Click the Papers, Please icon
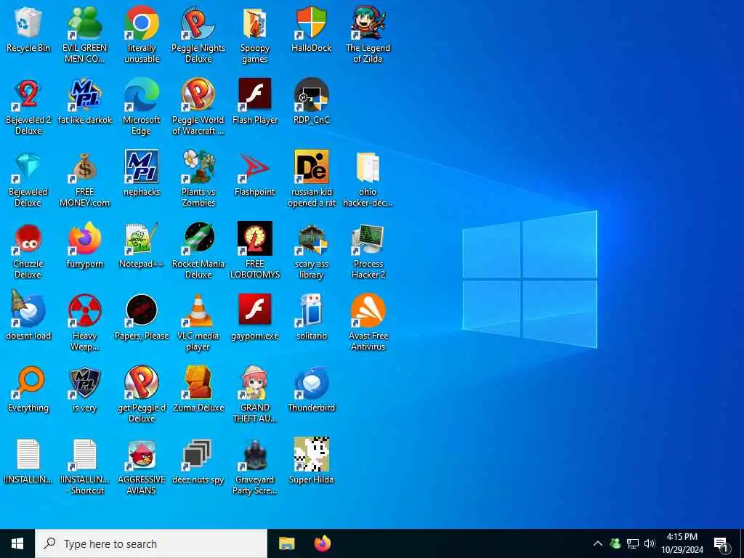The image size is (744, 558). coord(142,310)
